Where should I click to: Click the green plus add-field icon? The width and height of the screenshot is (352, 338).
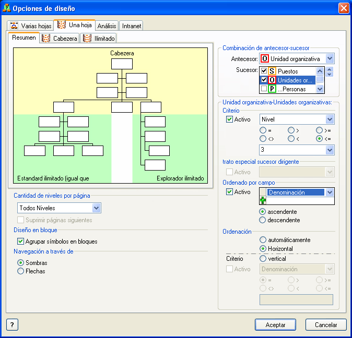[x=263, y=201]
